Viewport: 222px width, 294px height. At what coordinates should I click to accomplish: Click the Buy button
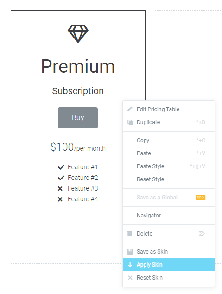click(78, 118)
